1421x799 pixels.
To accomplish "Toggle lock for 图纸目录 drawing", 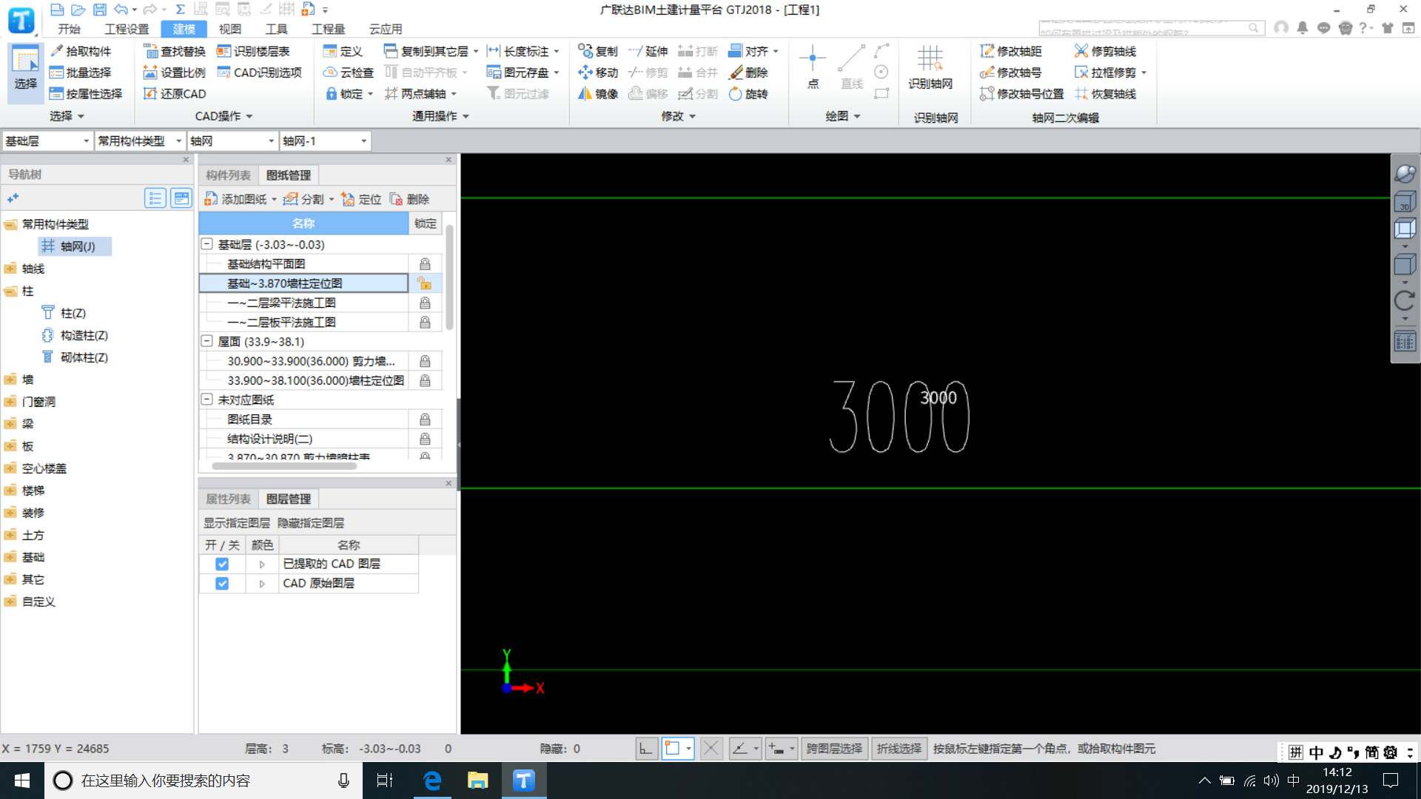I will click(425, 419).
